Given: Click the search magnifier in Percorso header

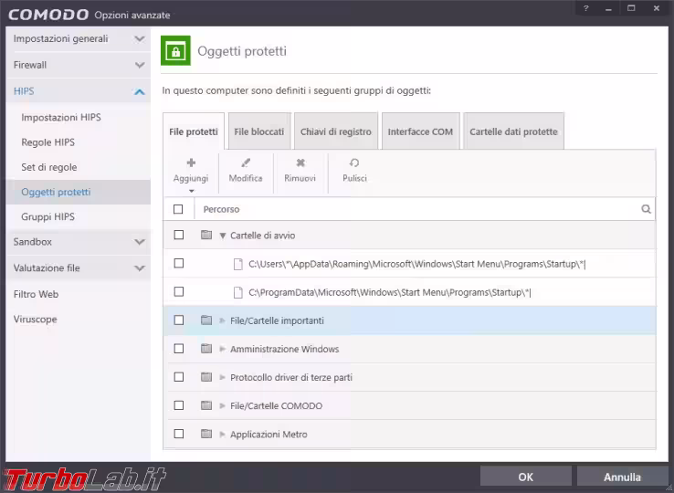Looking at the screenshot, I should (x=646, y=209).
